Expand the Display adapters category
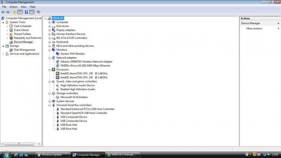 49,30
